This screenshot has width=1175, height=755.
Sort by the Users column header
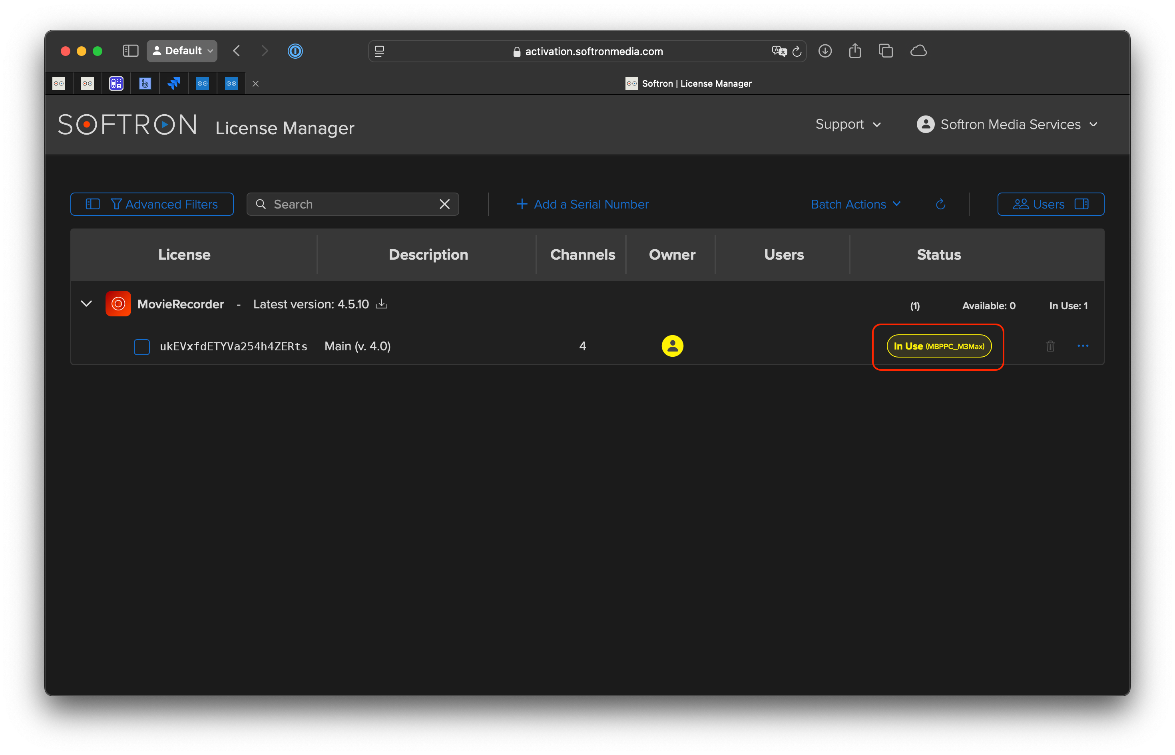coord(784,255)
